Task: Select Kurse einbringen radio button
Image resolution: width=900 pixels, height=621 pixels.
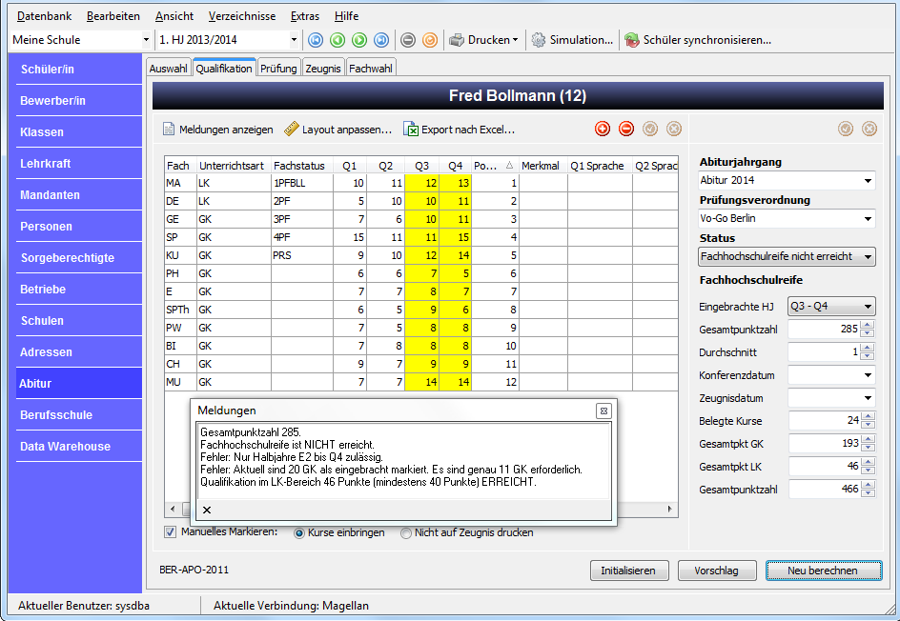Action: pos(299,533)
